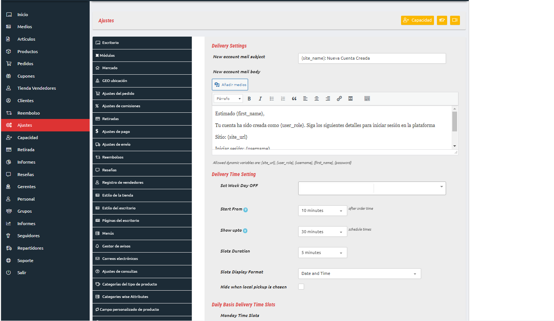Apply bold formatting in the mail editor

249,99
